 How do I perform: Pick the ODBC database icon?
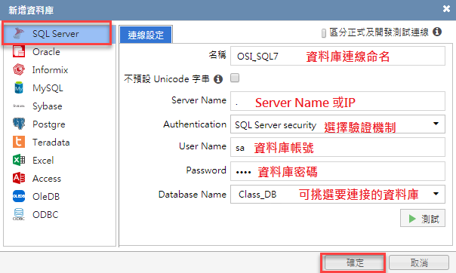tap(19, 214)
